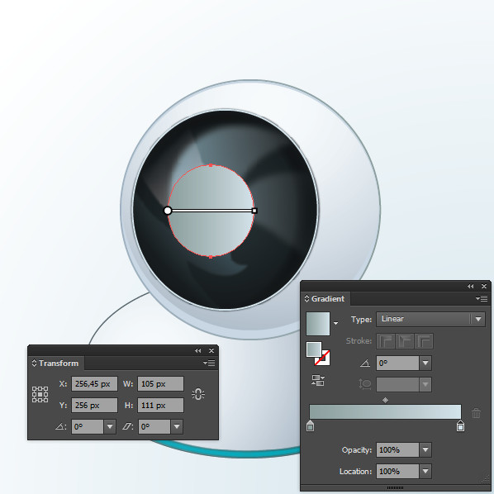Open the Location percentage dropdown
This screenshot has height=494, width=494.
click(x=425, y=472)
